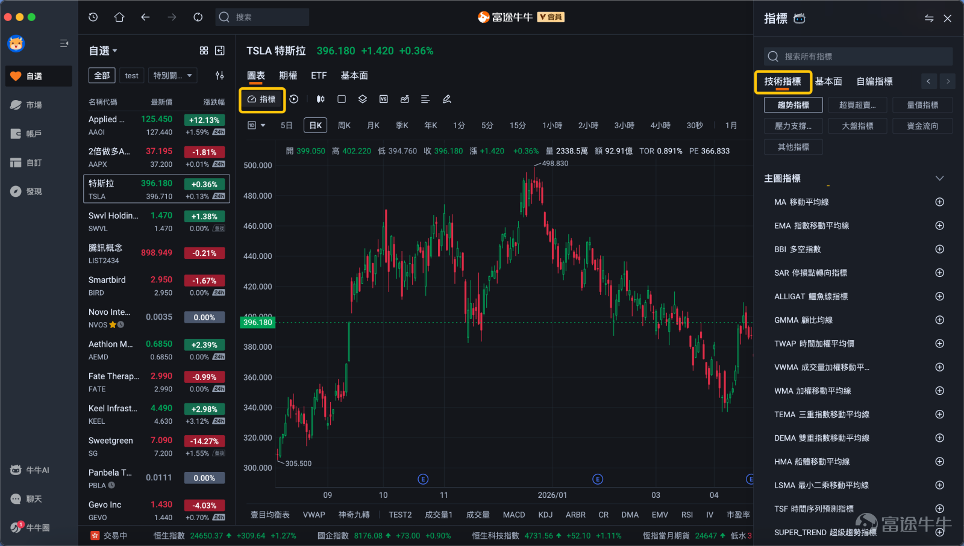964x546 pixels.
Task: Close the 指標 indicator panel
Action: pos(948,19)
